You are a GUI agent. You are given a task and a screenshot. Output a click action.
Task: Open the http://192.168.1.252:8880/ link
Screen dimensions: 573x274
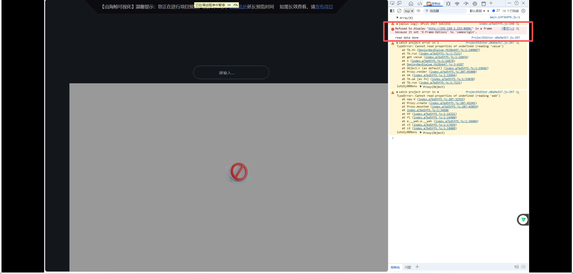pos(450,29)
